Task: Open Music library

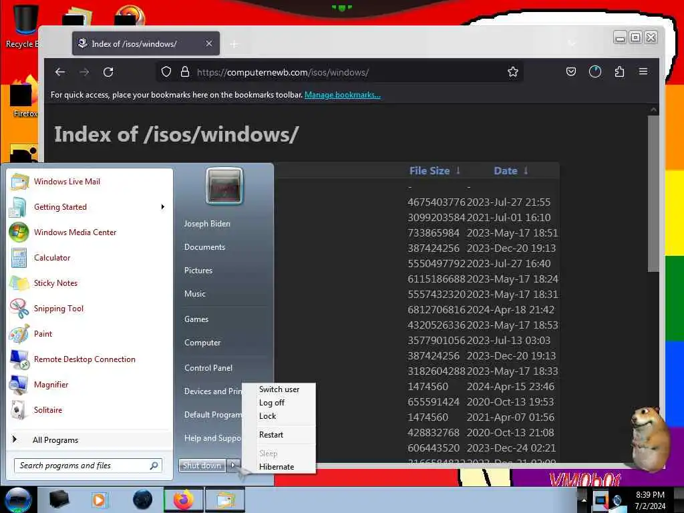Action: (194, 294)
